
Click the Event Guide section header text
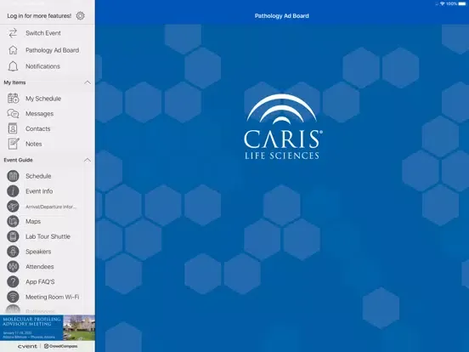coord(18,160)
